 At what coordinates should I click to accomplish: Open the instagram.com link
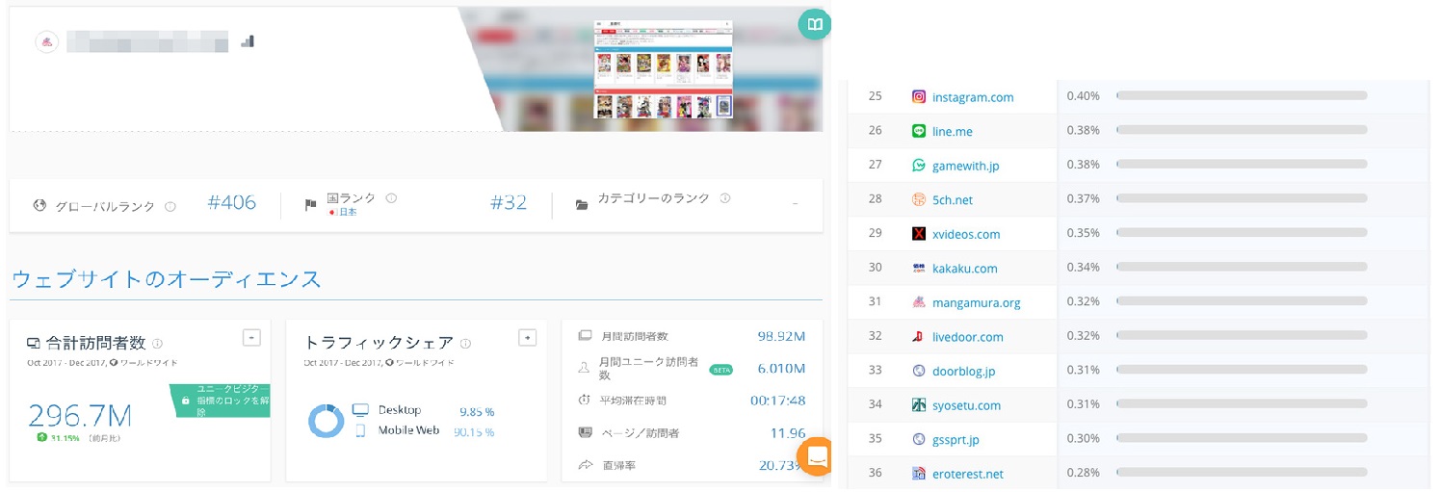(973, 97)
